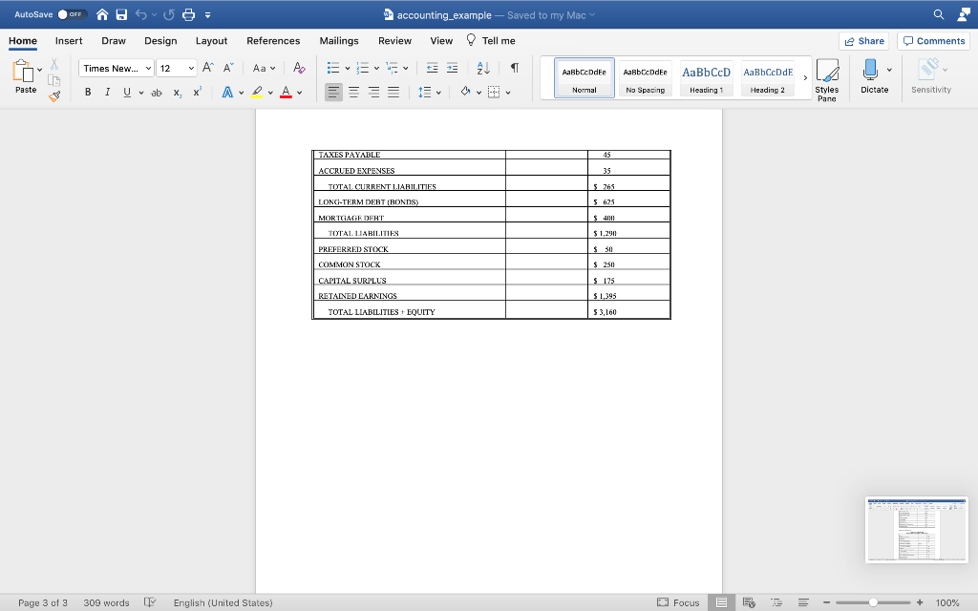This screenshot has width=978, height=611.
Task: Open multilevel list dropdown arrow
Action: [405, 68]
